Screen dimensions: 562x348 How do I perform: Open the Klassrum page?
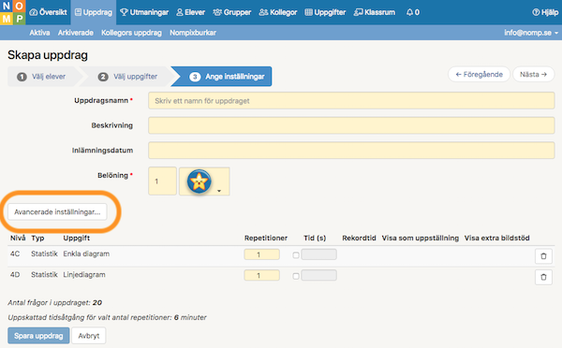click(374, 12)
